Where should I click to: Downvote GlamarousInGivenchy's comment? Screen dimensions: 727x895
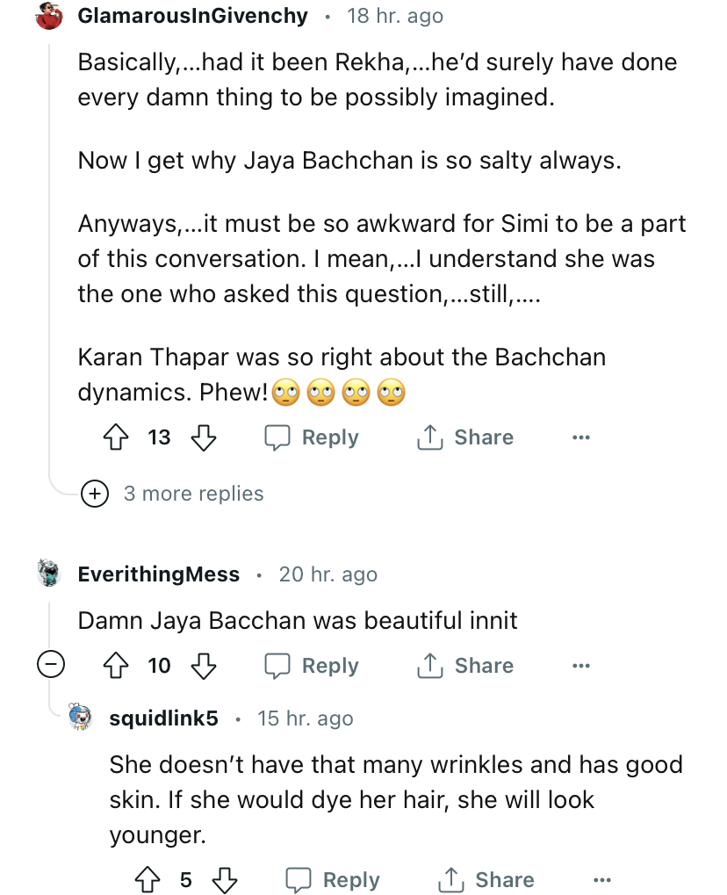tap(204, 437)
